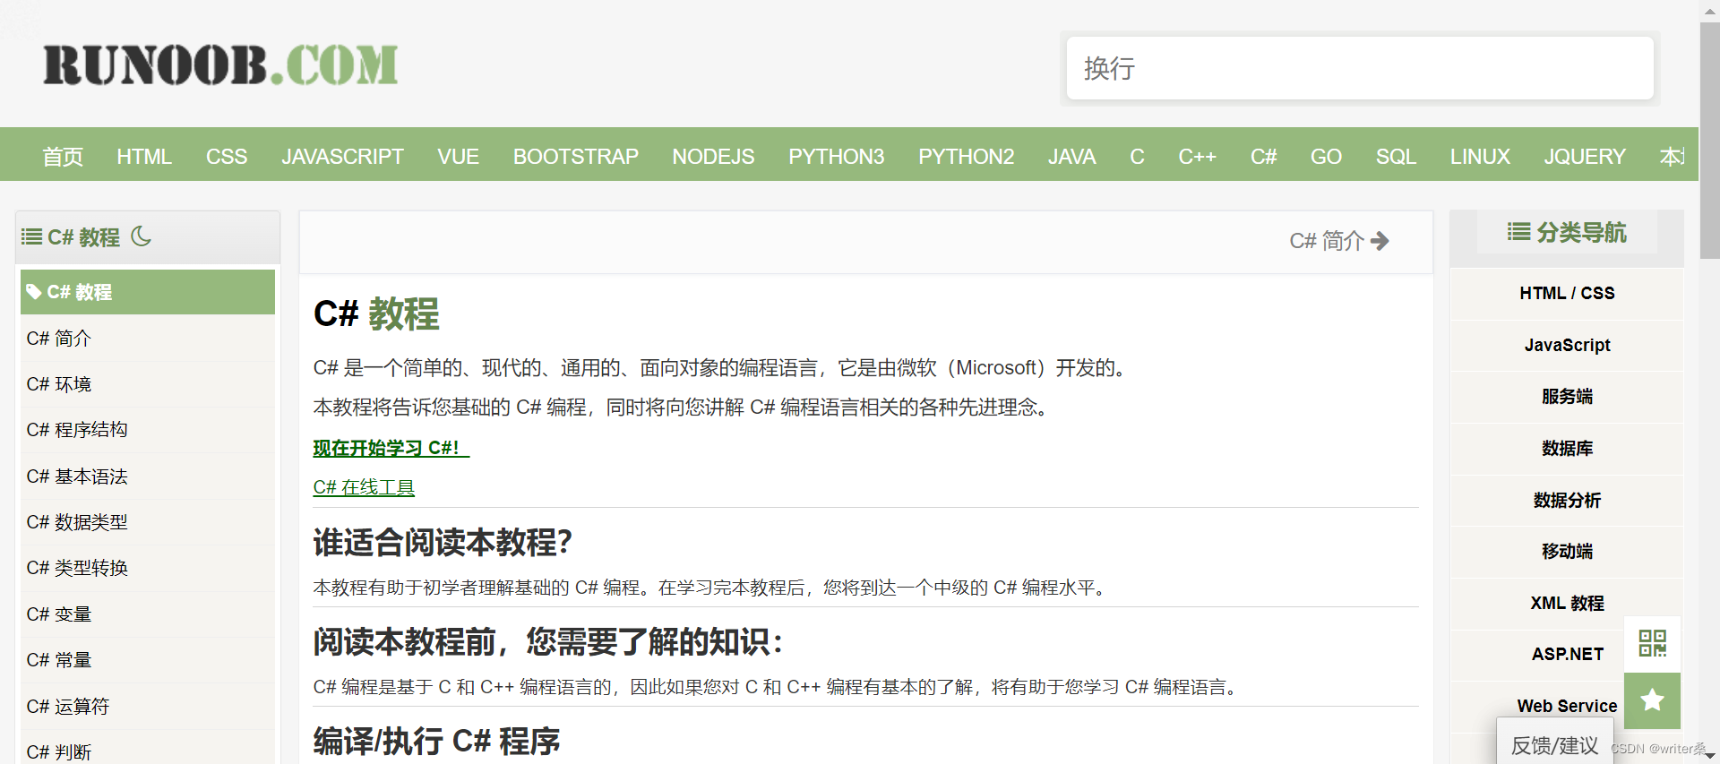Click the 现在开始学习 C#! link
Screen dimensions: 1720x764
coord(391,448)
